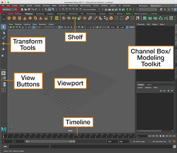Open the Modeling menu set dropdown
The image size is (177, 153).
coord(10,10)
